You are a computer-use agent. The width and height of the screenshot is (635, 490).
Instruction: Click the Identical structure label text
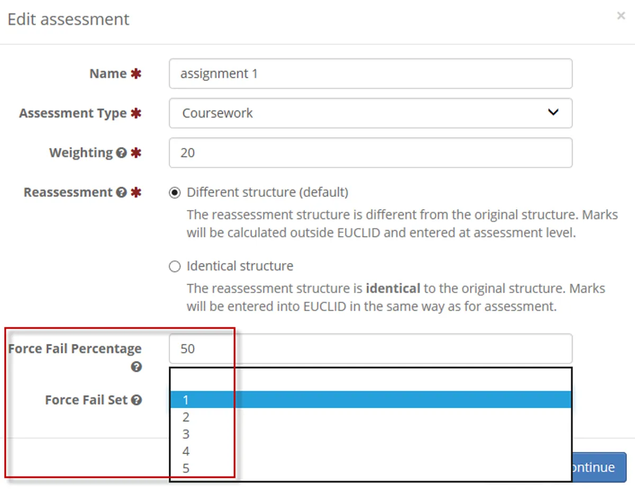(240, 266)
